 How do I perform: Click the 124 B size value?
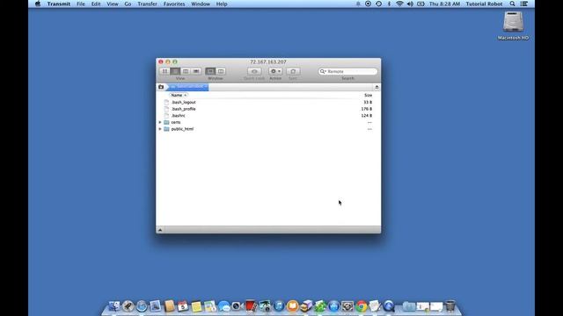(367, 116)
